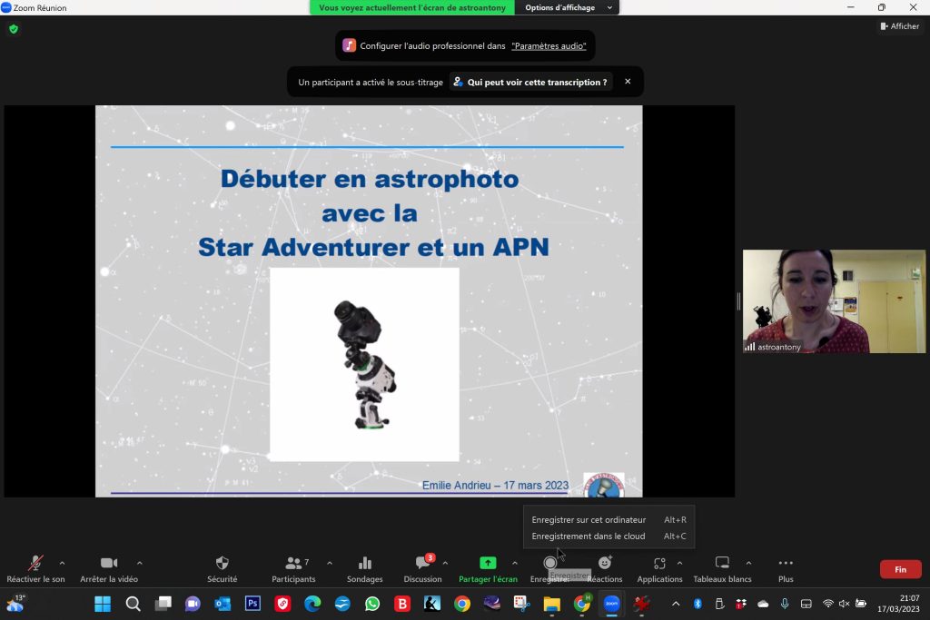The width and height of the screenshot is (930, 620).
Task: Open Google Chrome from the taskbar
Action: click(462, 604)
